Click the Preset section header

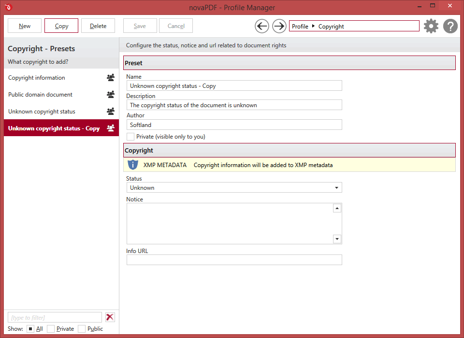(290, 63)
